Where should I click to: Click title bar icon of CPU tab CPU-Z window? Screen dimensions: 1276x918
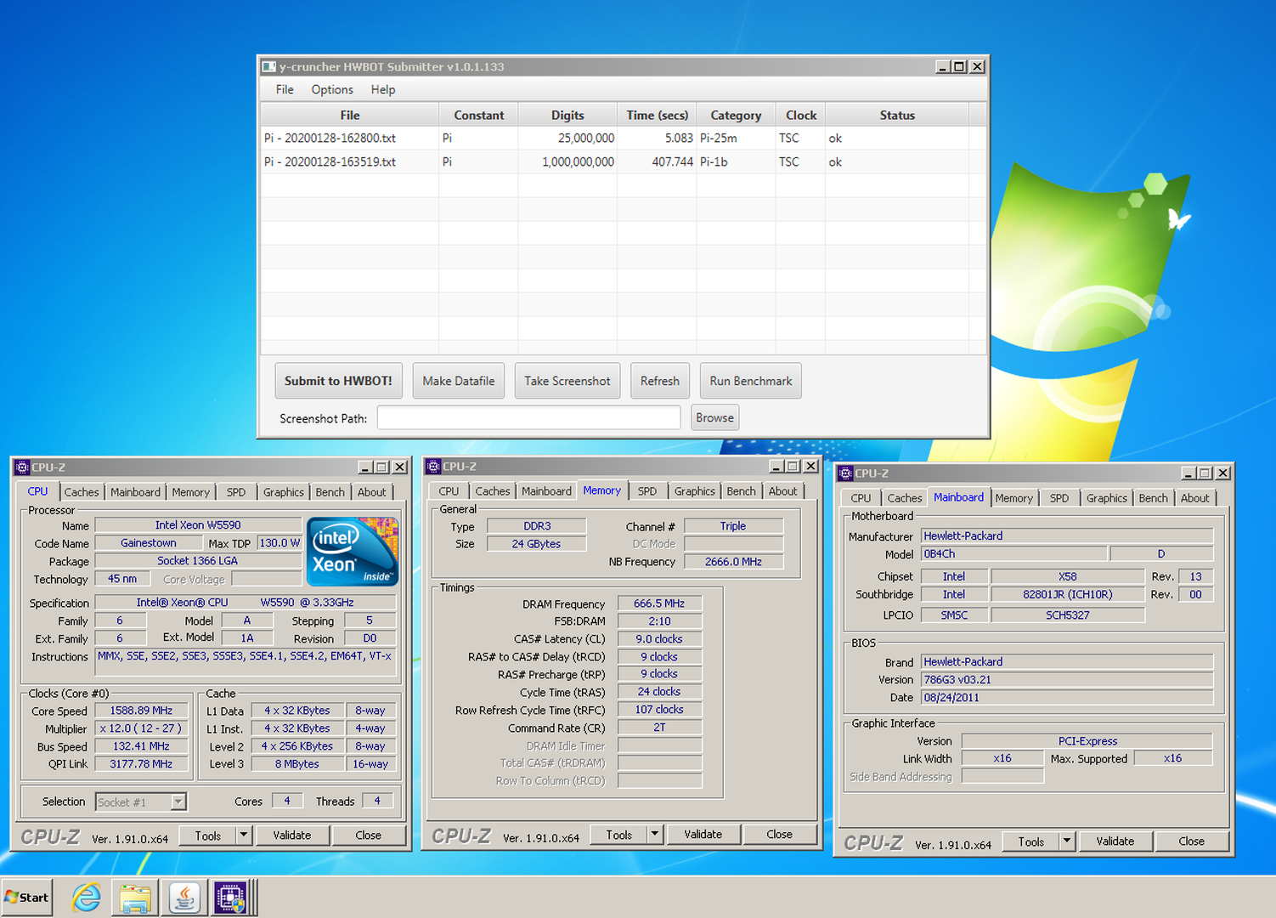(22, 467)
